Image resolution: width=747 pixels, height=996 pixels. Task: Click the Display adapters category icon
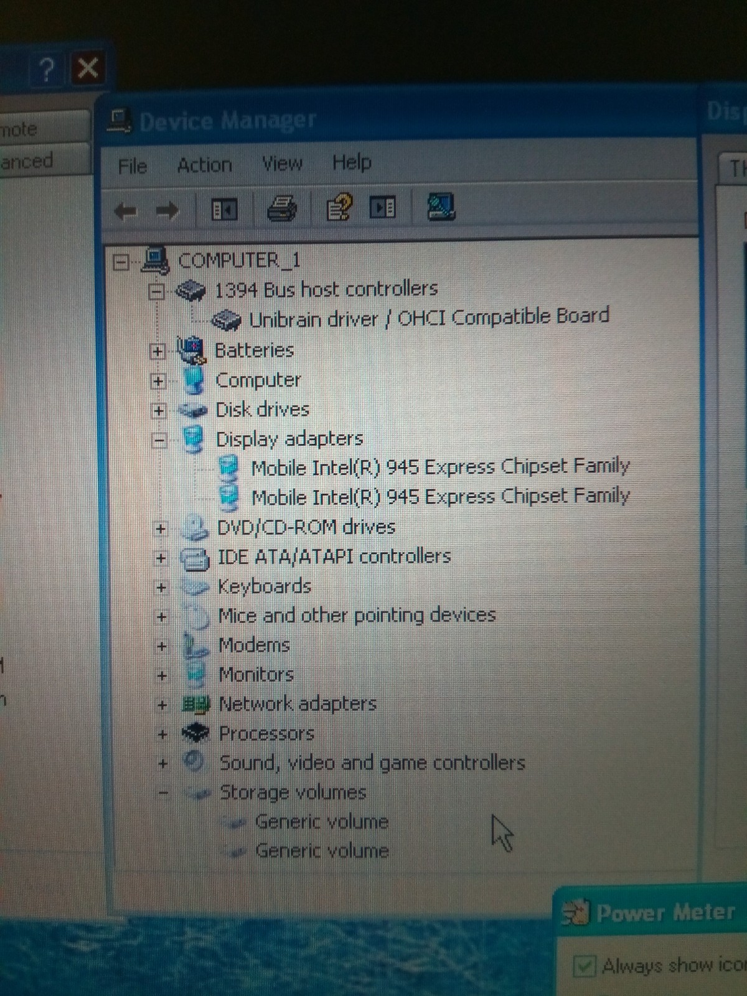pos(194,439)
